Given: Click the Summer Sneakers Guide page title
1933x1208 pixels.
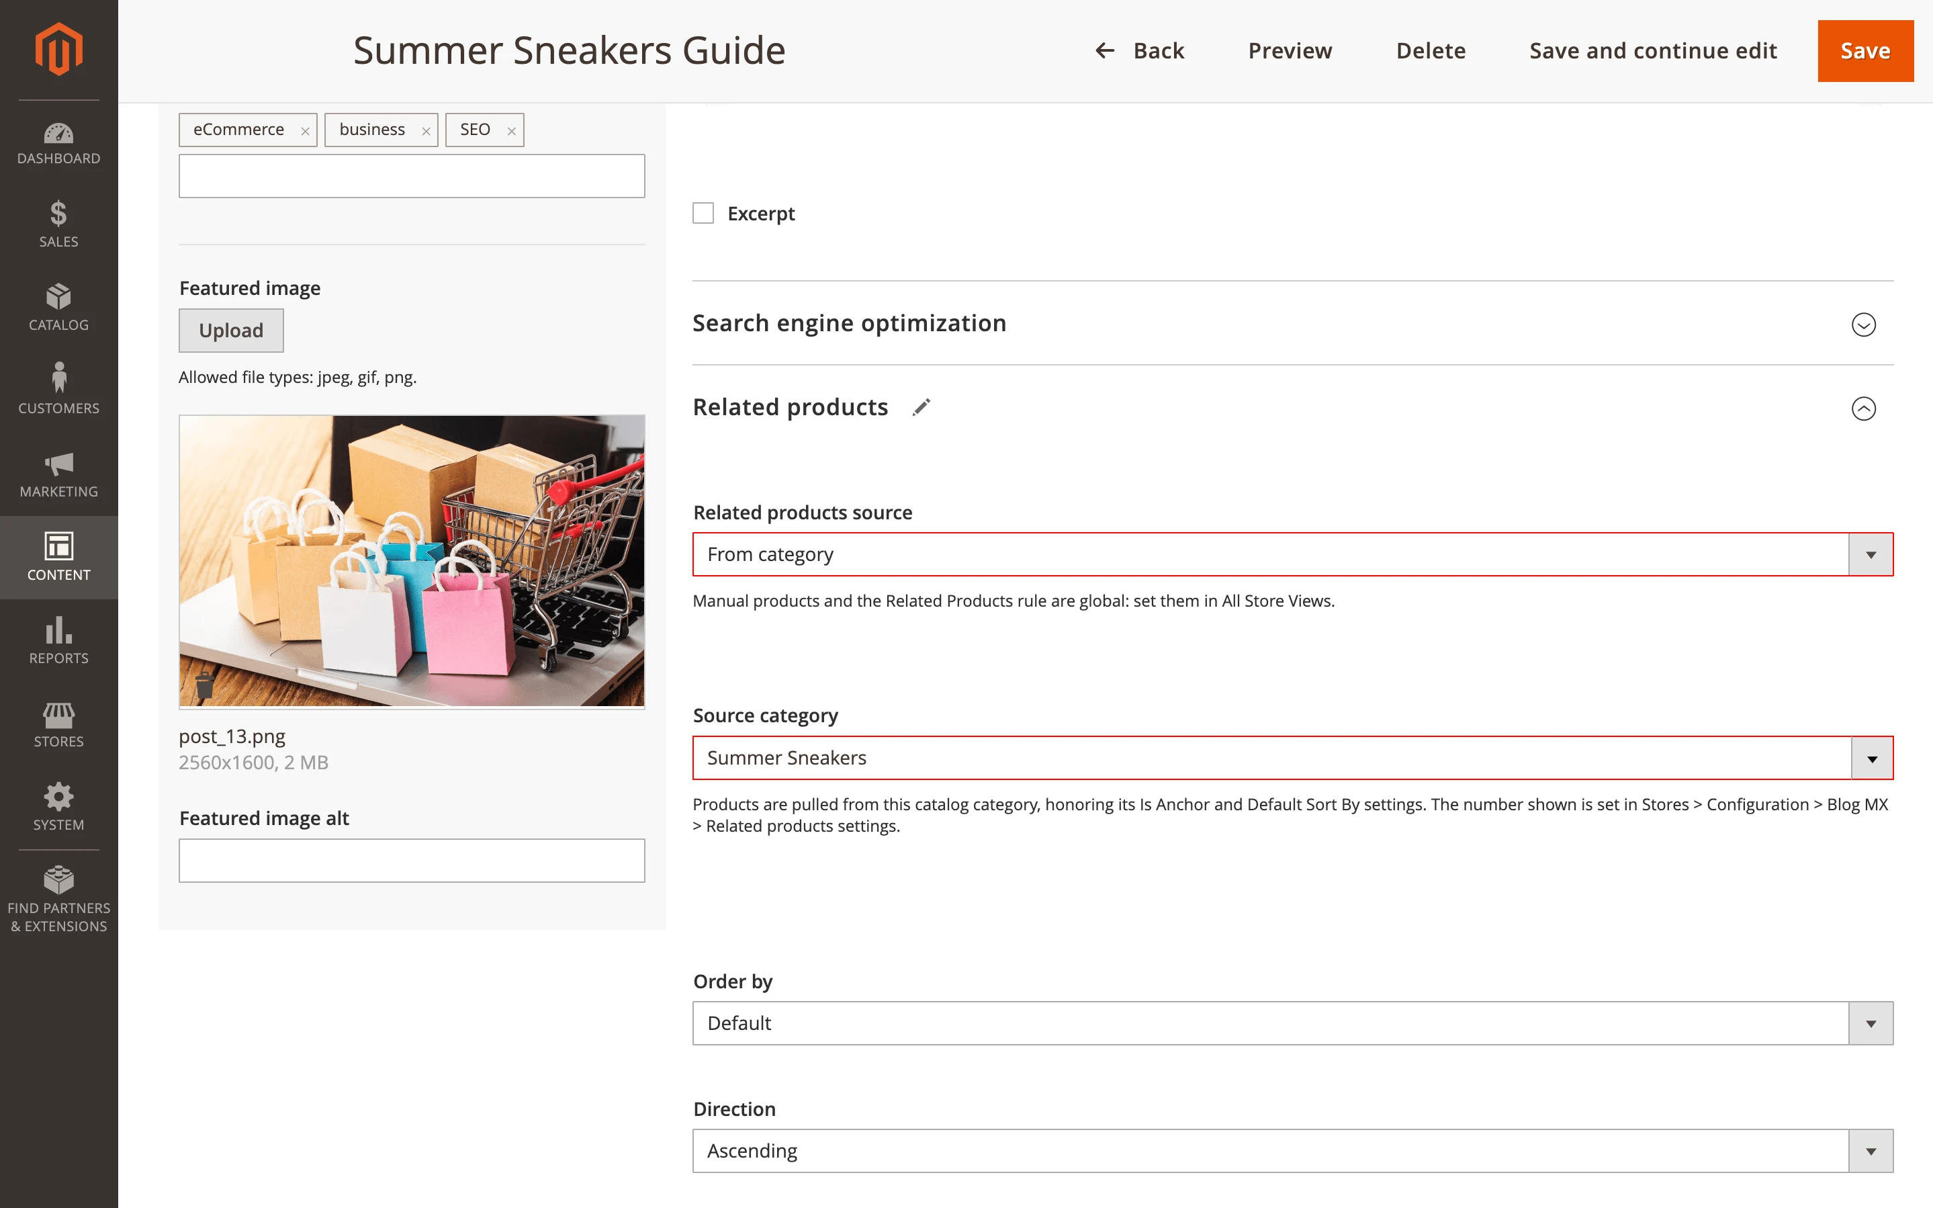Looking at the screenshot, I should (570, 50).
